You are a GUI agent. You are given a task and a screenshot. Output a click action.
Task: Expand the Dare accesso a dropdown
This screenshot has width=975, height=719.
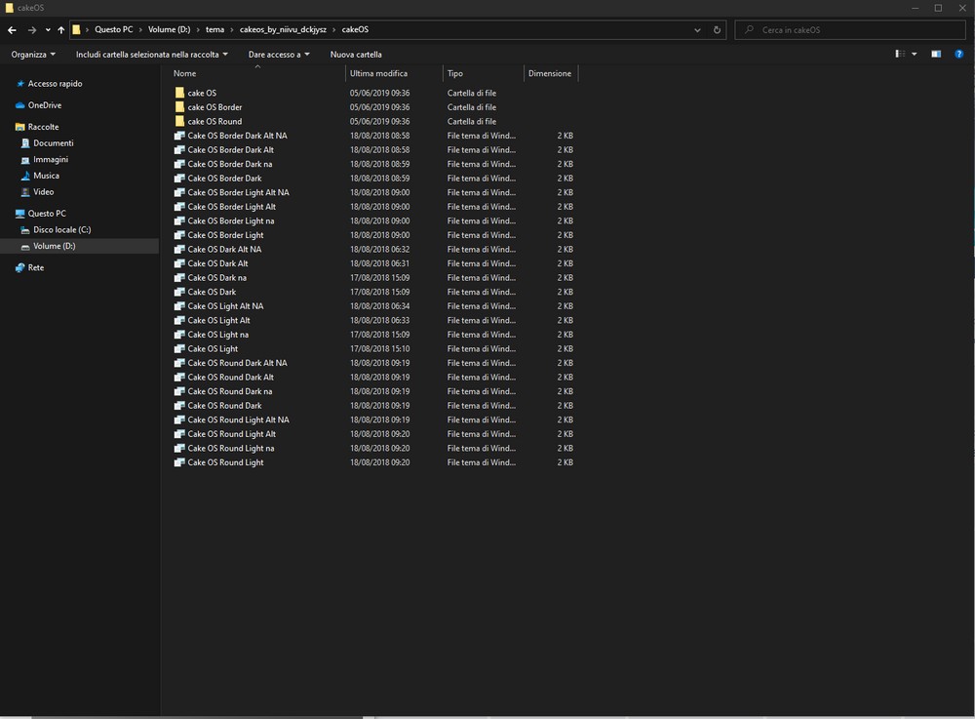click(x=279, y=55)
